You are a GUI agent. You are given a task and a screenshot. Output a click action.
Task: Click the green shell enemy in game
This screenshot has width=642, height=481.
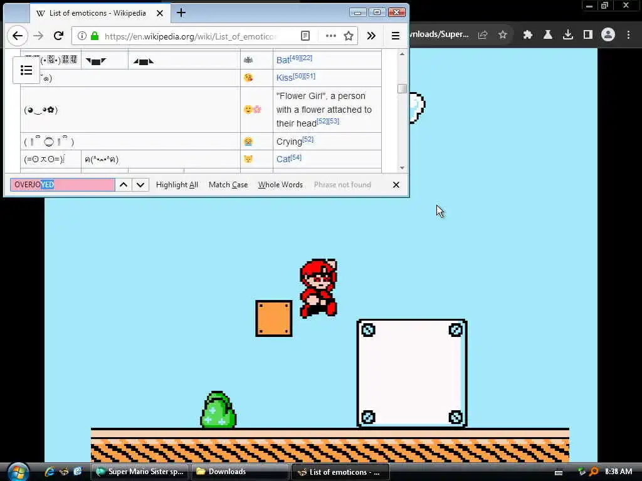pos(218,410)
